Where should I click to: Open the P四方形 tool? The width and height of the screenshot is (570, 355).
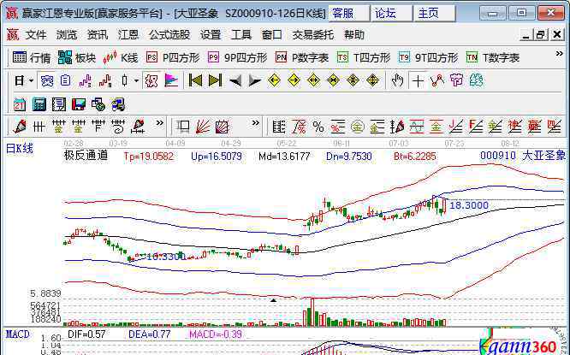pos(173,57)
